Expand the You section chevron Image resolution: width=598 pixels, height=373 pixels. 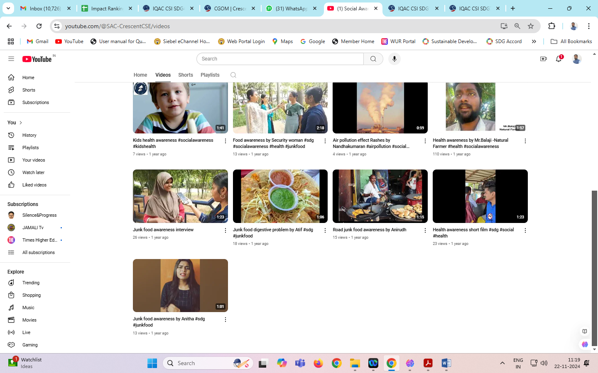pos(21,123)
